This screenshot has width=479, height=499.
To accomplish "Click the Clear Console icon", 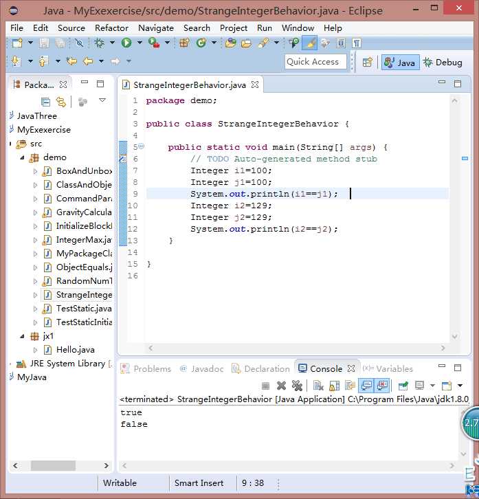I will coord(318,386).
